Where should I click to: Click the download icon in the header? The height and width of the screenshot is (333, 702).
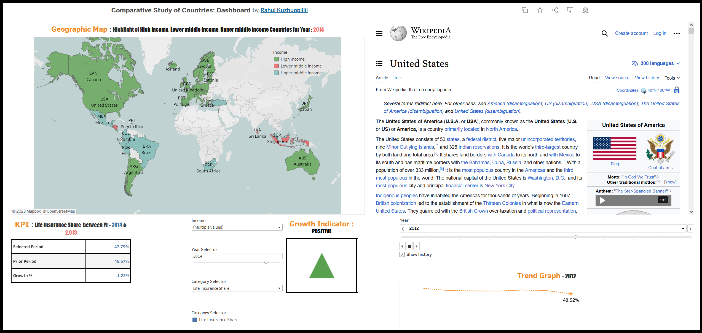[x=570, y=10]
